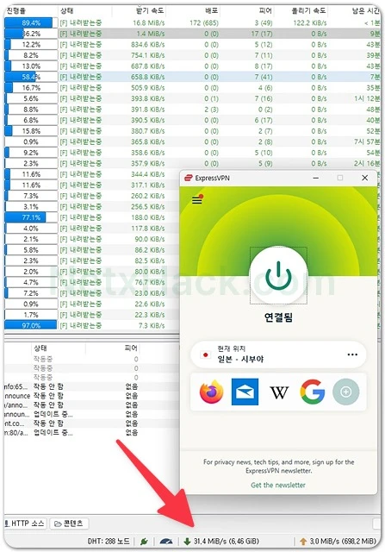Open location options via the three-dot icon
This screenshot has height=552, width=385.
(x=352, y=354)
